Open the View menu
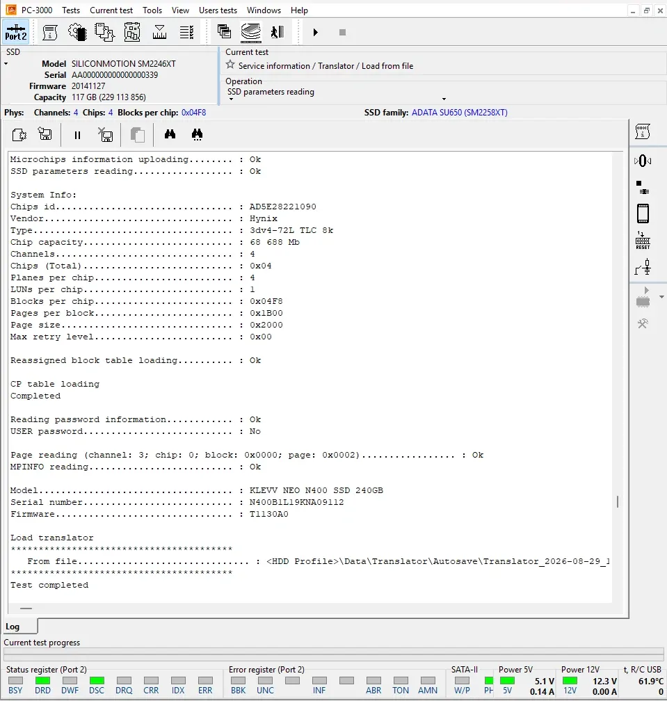667x701 pixels. (x=180, y=10)
